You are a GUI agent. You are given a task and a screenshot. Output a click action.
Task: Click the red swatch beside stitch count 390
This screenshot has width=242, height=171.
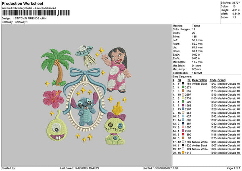click(183, 134)
